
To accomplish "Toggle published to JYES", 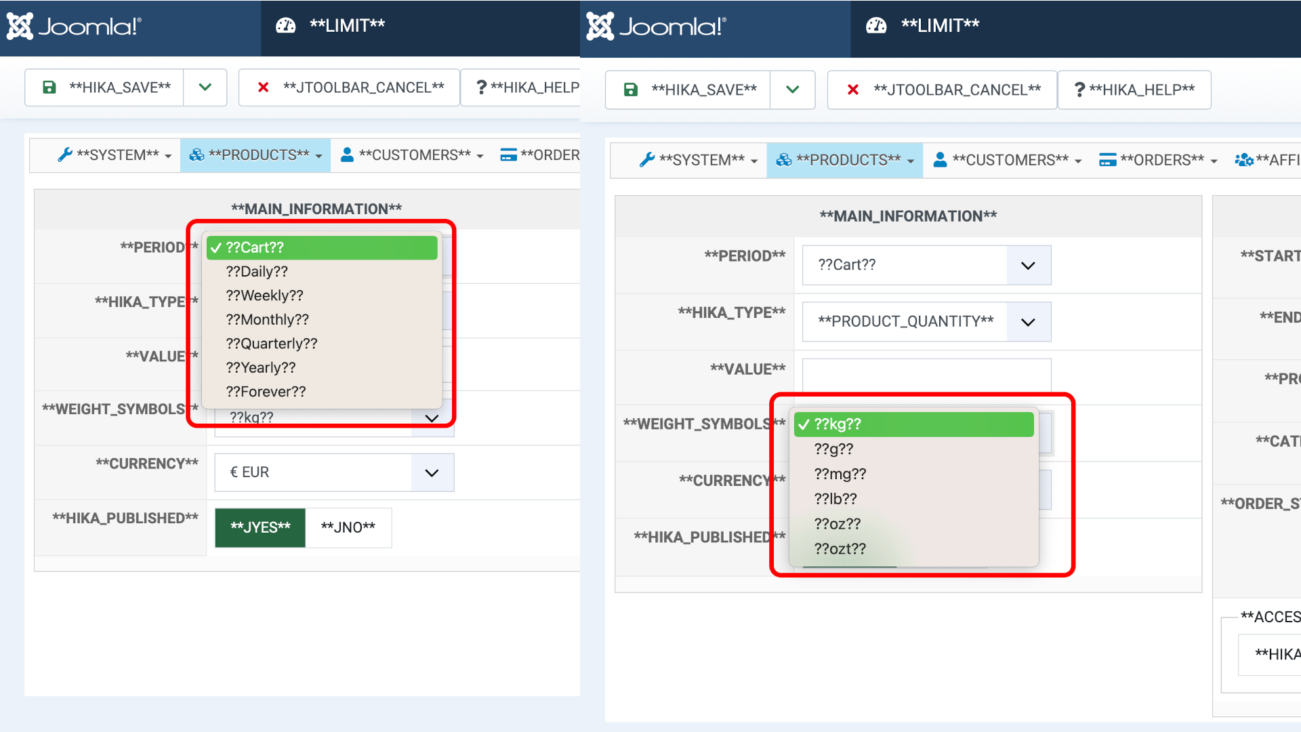I will tap(260, 527).
